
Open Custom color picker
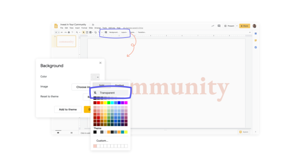tap(102, 141)
